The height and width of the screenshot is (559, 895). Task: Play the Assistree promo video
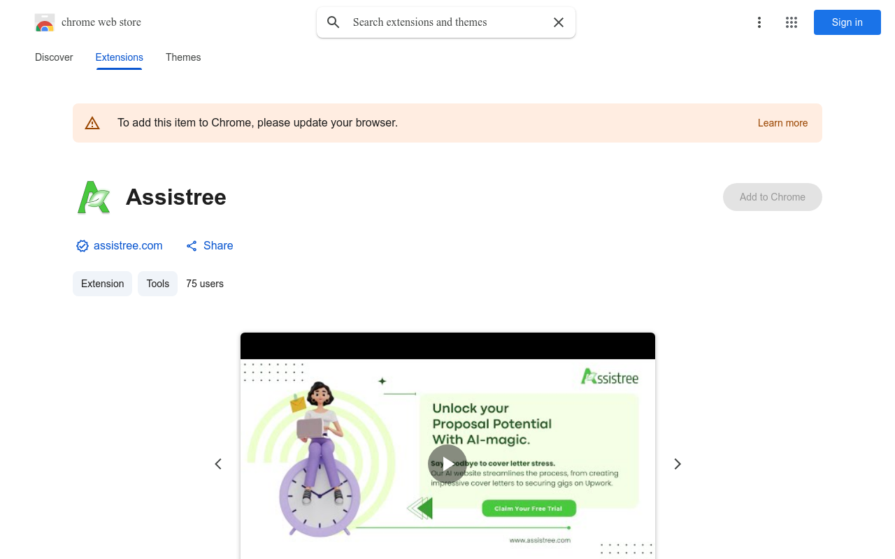447,464
